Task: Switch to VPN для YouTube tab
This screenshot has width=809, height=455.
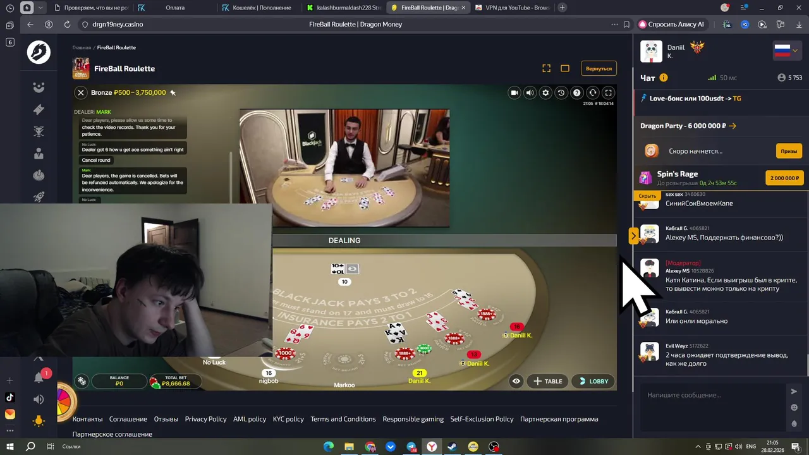Action: [x=512, y=8]
